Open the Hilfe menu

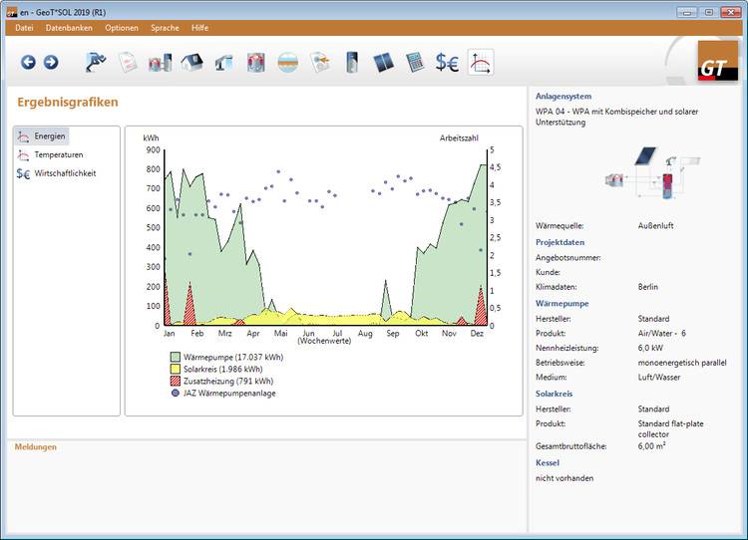[x=200, y=28]
